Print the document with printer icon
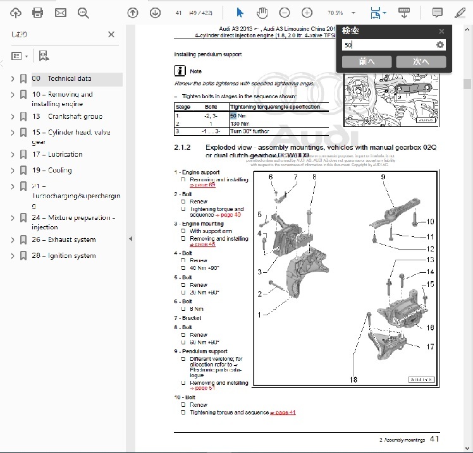473x453 pixels. point(38,13)
